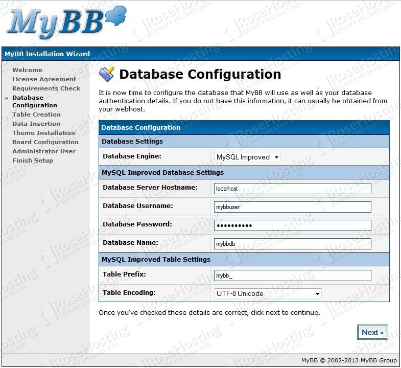Select License Agreement step in sidebar
Screen dimensions: 401x368
pyautogui.click(x=44, y=79)
